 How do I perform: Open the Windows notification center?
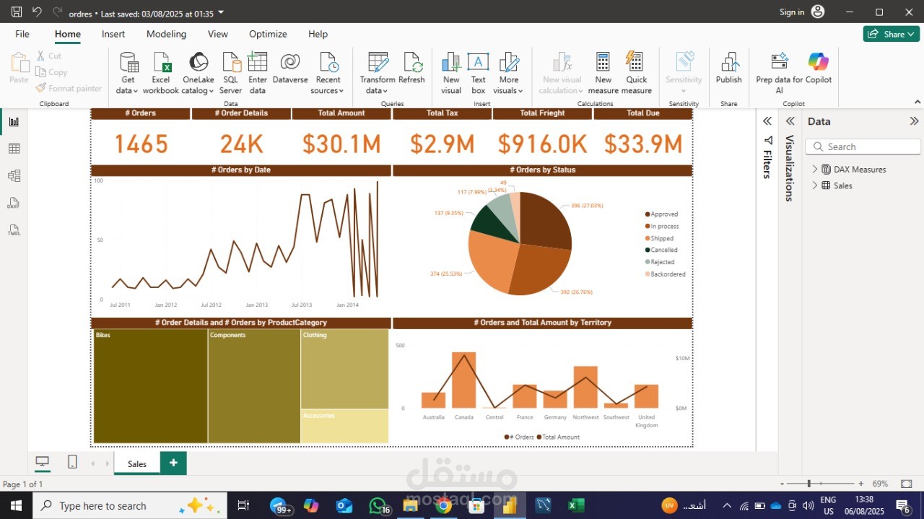coord(904,506)
